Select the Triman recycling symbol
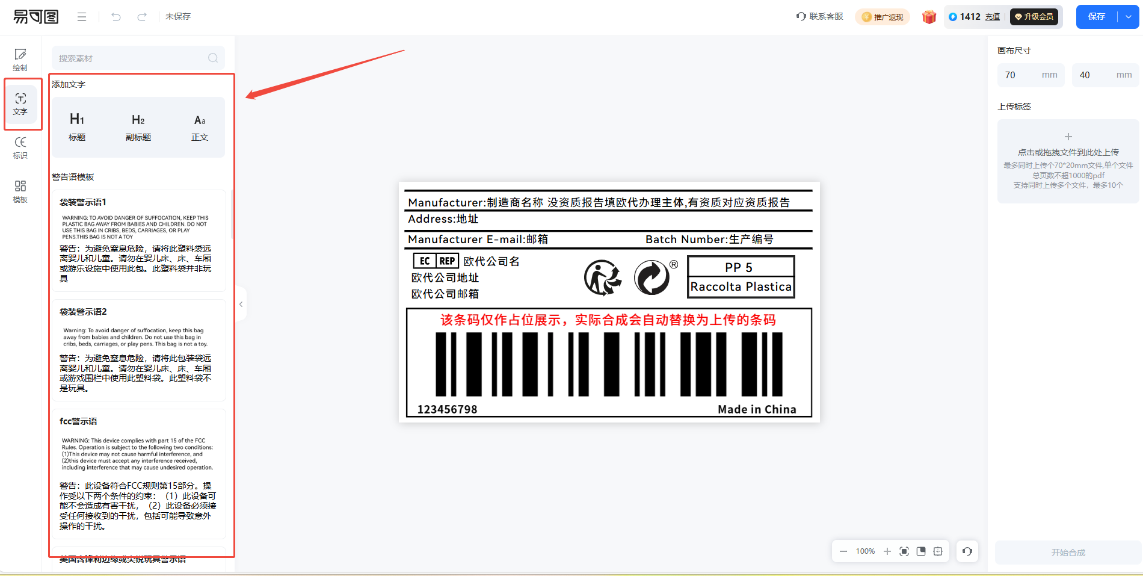The width and height of the screenshot is (1143, 576). [x=603, y=277]
